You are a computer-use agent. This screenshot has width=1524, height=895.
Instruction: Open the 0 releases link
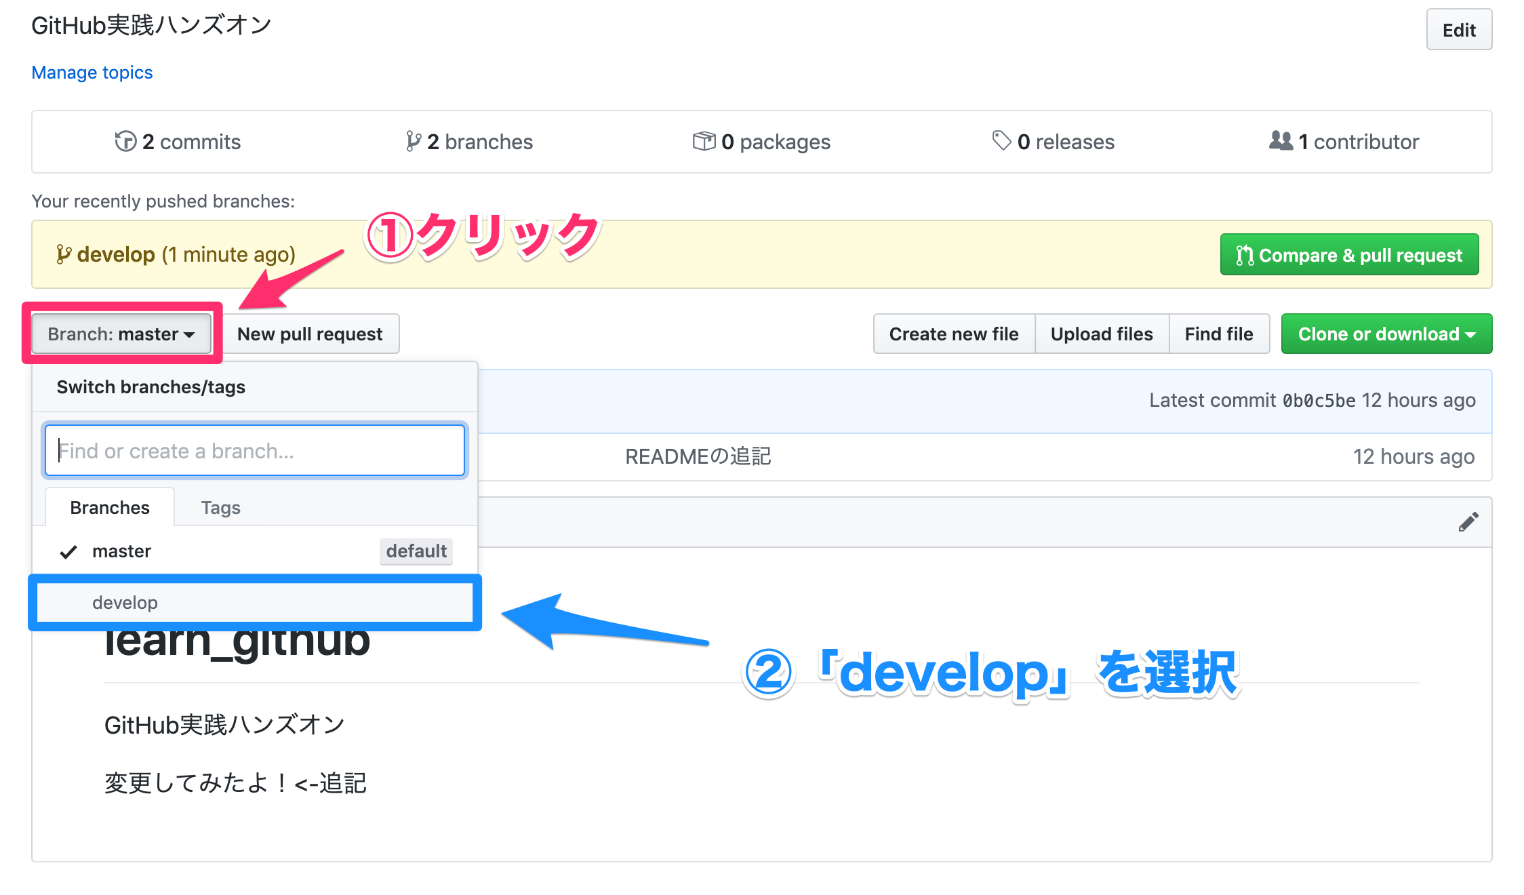(x=1053, y=141)
